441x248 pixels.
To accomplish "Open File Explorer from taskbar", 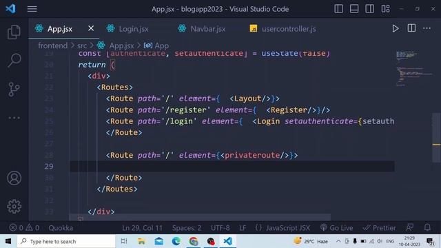I will [141, 241].
